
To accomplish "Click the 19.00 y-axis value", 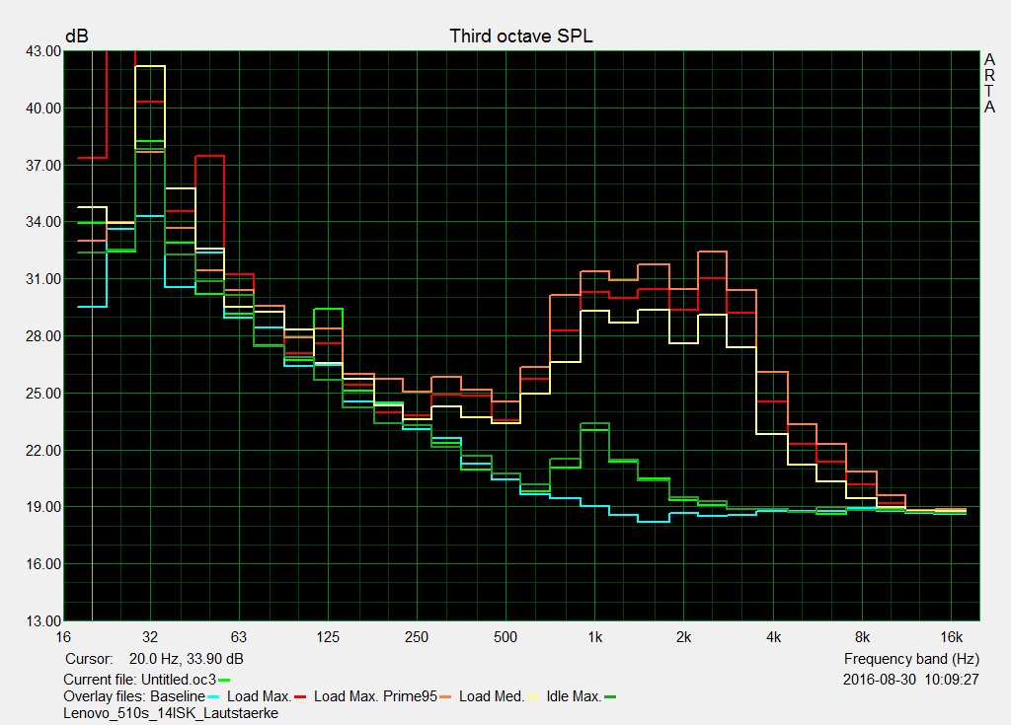I will [x=43, y=507].
